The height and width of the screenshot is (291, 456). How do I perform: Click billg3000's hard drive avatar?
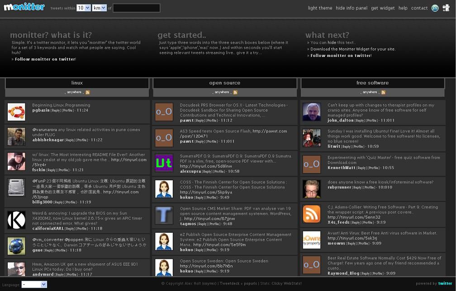click(16, 188)
